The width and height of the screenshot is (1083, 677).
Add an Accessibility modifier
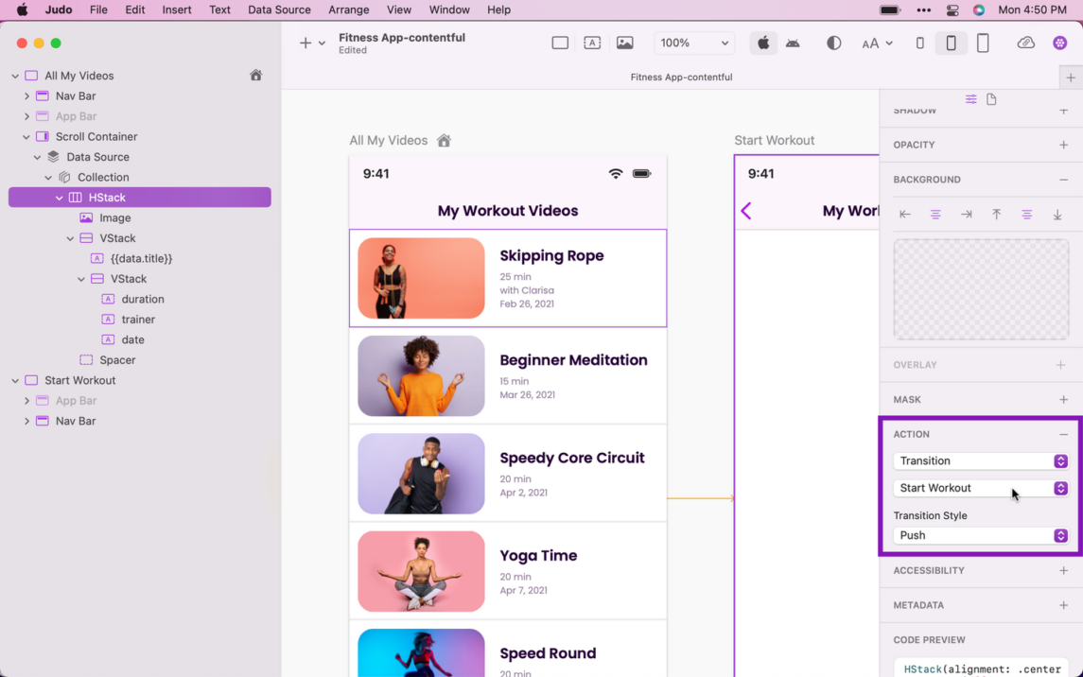point(1063,571)
